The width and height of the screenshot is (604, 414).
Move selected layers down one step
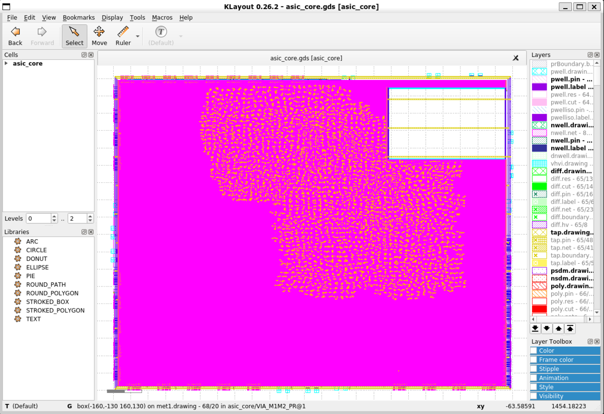547,329
